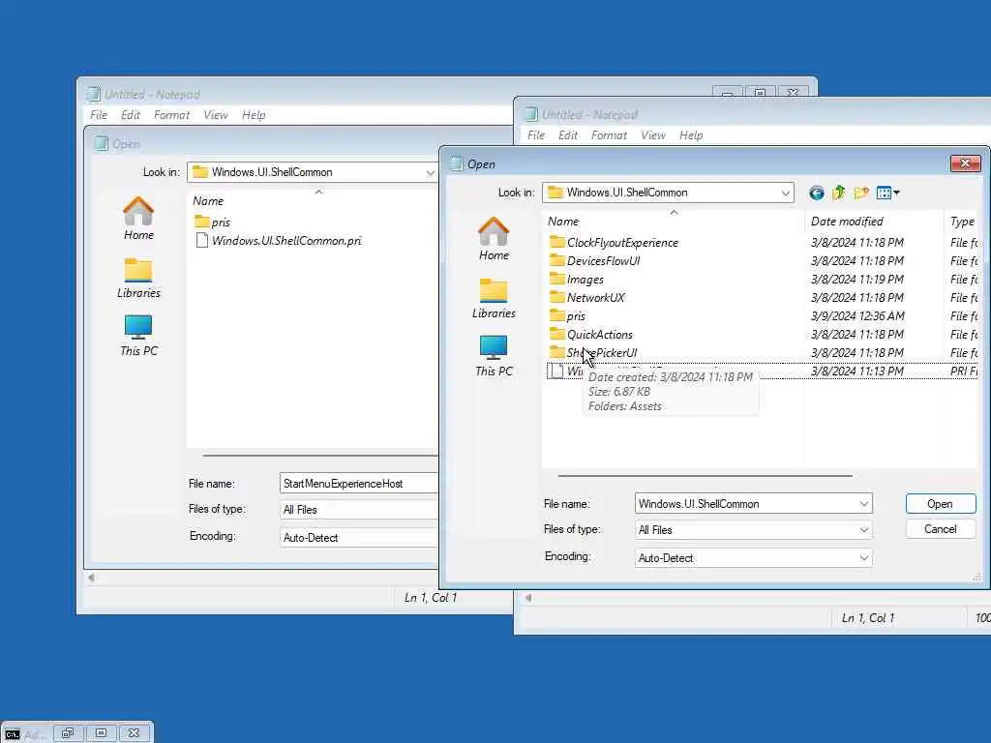Screen dimensions: 991x743
Task: Create a new folder via toolbar icon
Action: tap(860, 193)
